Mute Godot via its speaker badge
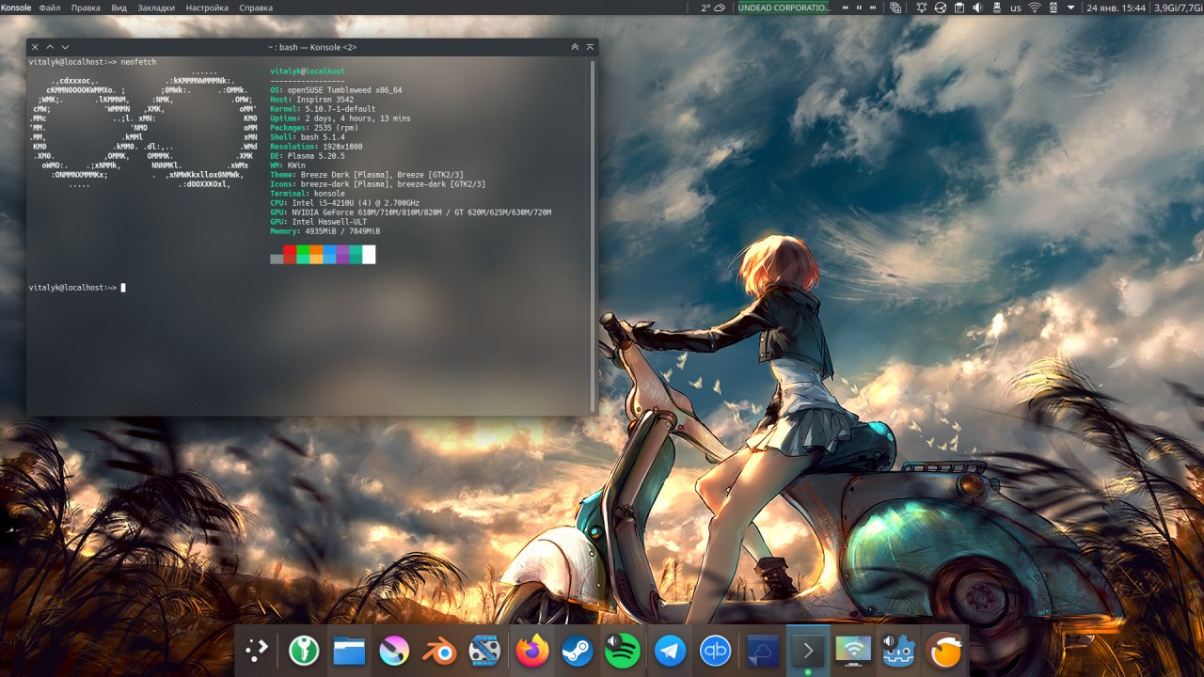The image size is (1204, 677). click(889, 640)
